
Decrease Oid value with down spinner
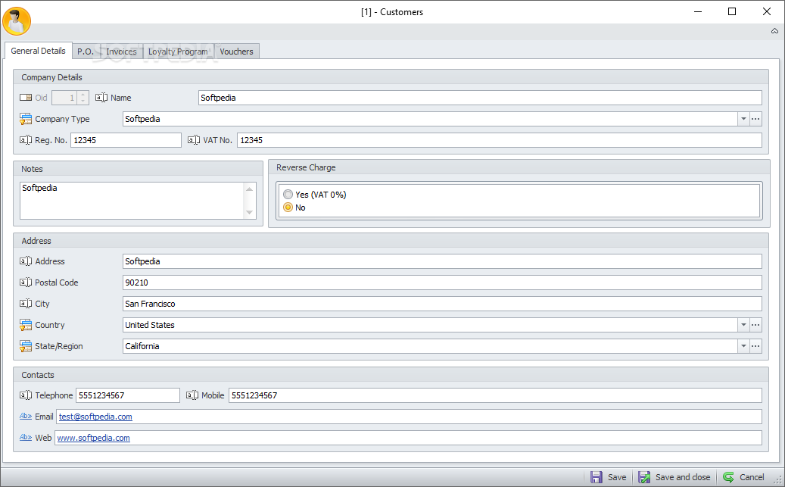pyautogui.click(x=83, y=101)
